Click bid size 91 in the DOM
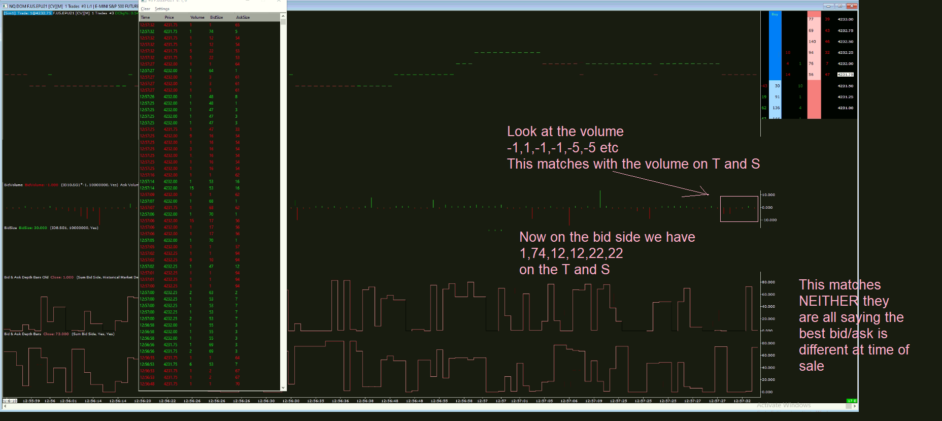Image resolution: width=942 pixels, height=421 pixels. [x=777, y=96]
